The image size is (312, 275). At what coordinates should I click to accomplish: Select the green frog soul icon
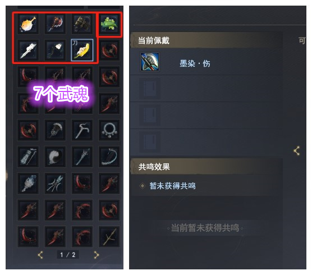pos(109,24)
